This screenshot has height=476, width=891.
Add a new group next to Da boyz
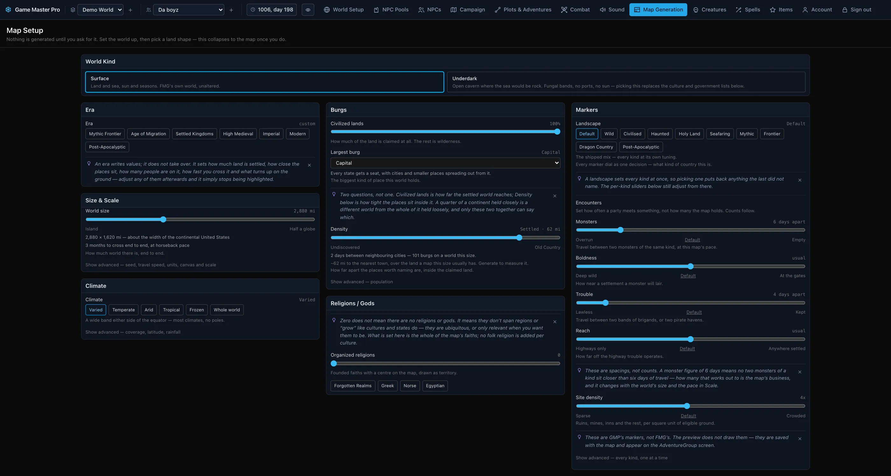[x=231, y=10]
